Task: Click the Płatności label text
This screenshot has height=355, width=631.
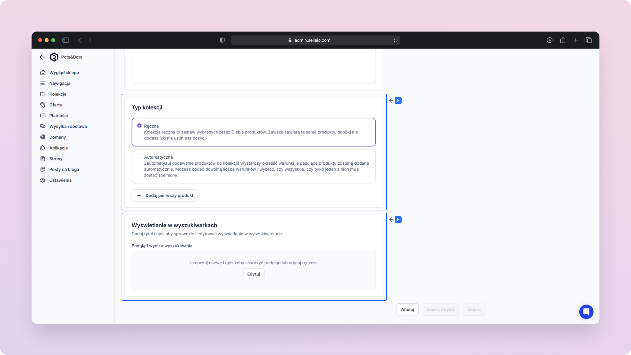Action: pyautogui.click(x=58, y=116)
